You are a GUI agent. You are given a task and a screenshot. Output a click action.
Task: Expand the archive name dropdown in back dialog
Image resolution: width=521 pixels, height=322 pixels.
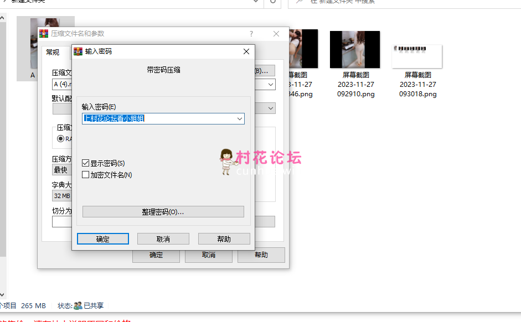click(271, 84)
